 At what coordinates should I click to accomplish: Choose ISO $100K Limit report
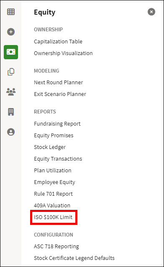53,217
